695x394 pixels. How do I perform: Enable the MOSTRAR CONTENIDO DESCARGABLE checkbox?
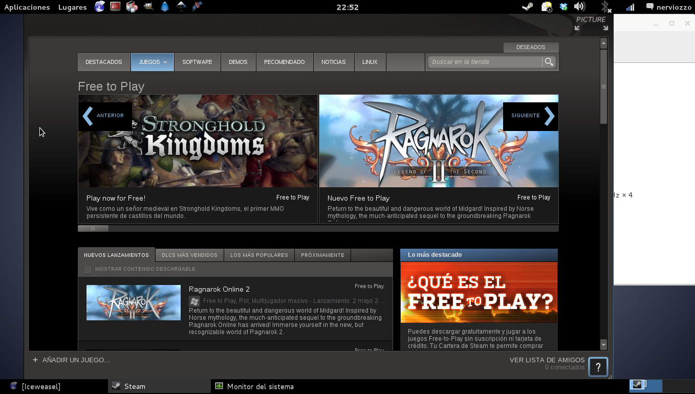[x=88, y=269]
